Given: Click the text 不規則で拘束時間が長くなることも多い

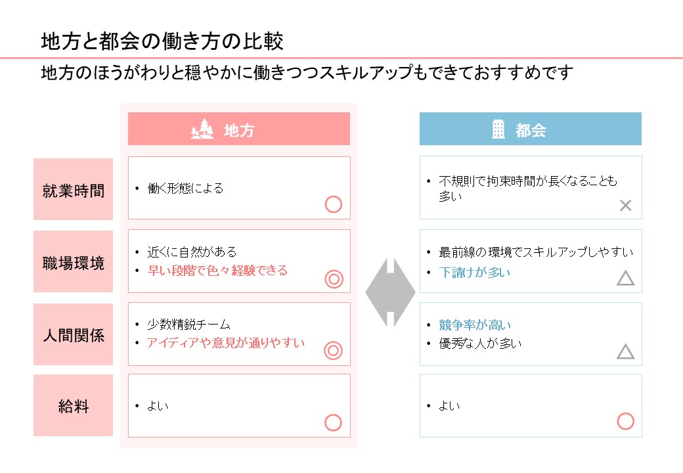Looking at the screenshot, I should (529, 188).
